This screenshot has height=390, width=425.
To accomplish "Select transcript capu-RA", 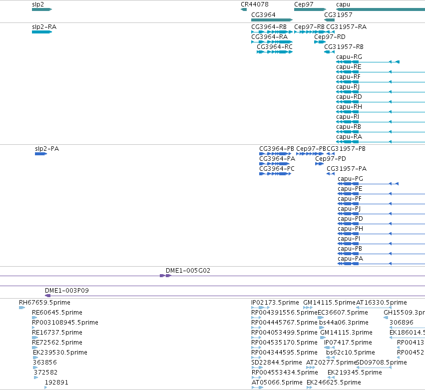I will tap(349, 137).
